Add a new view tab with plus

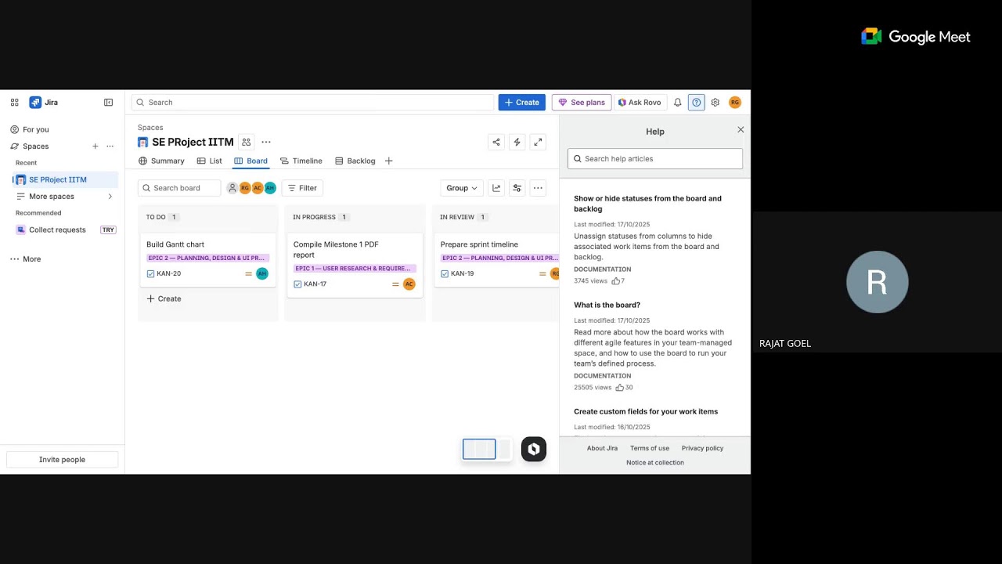point(388,161)
